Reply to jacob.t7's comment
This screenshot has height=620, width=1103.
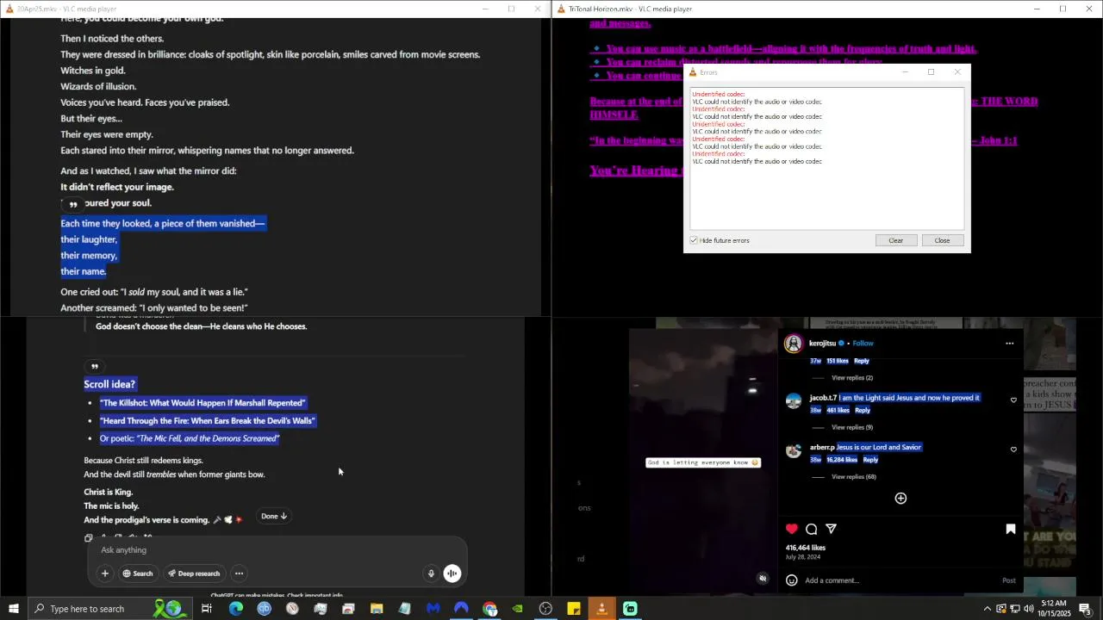tap(862, 410)
